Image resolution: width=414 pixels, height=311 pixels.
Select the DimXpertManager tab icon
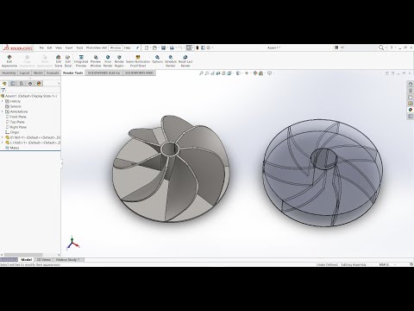(30, 84)
